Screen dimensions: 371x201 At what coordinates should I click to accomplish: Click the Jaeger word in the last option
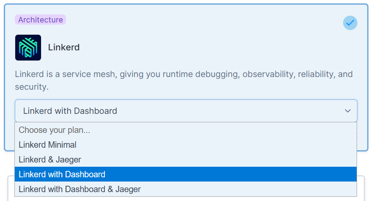tap(128, 190)
